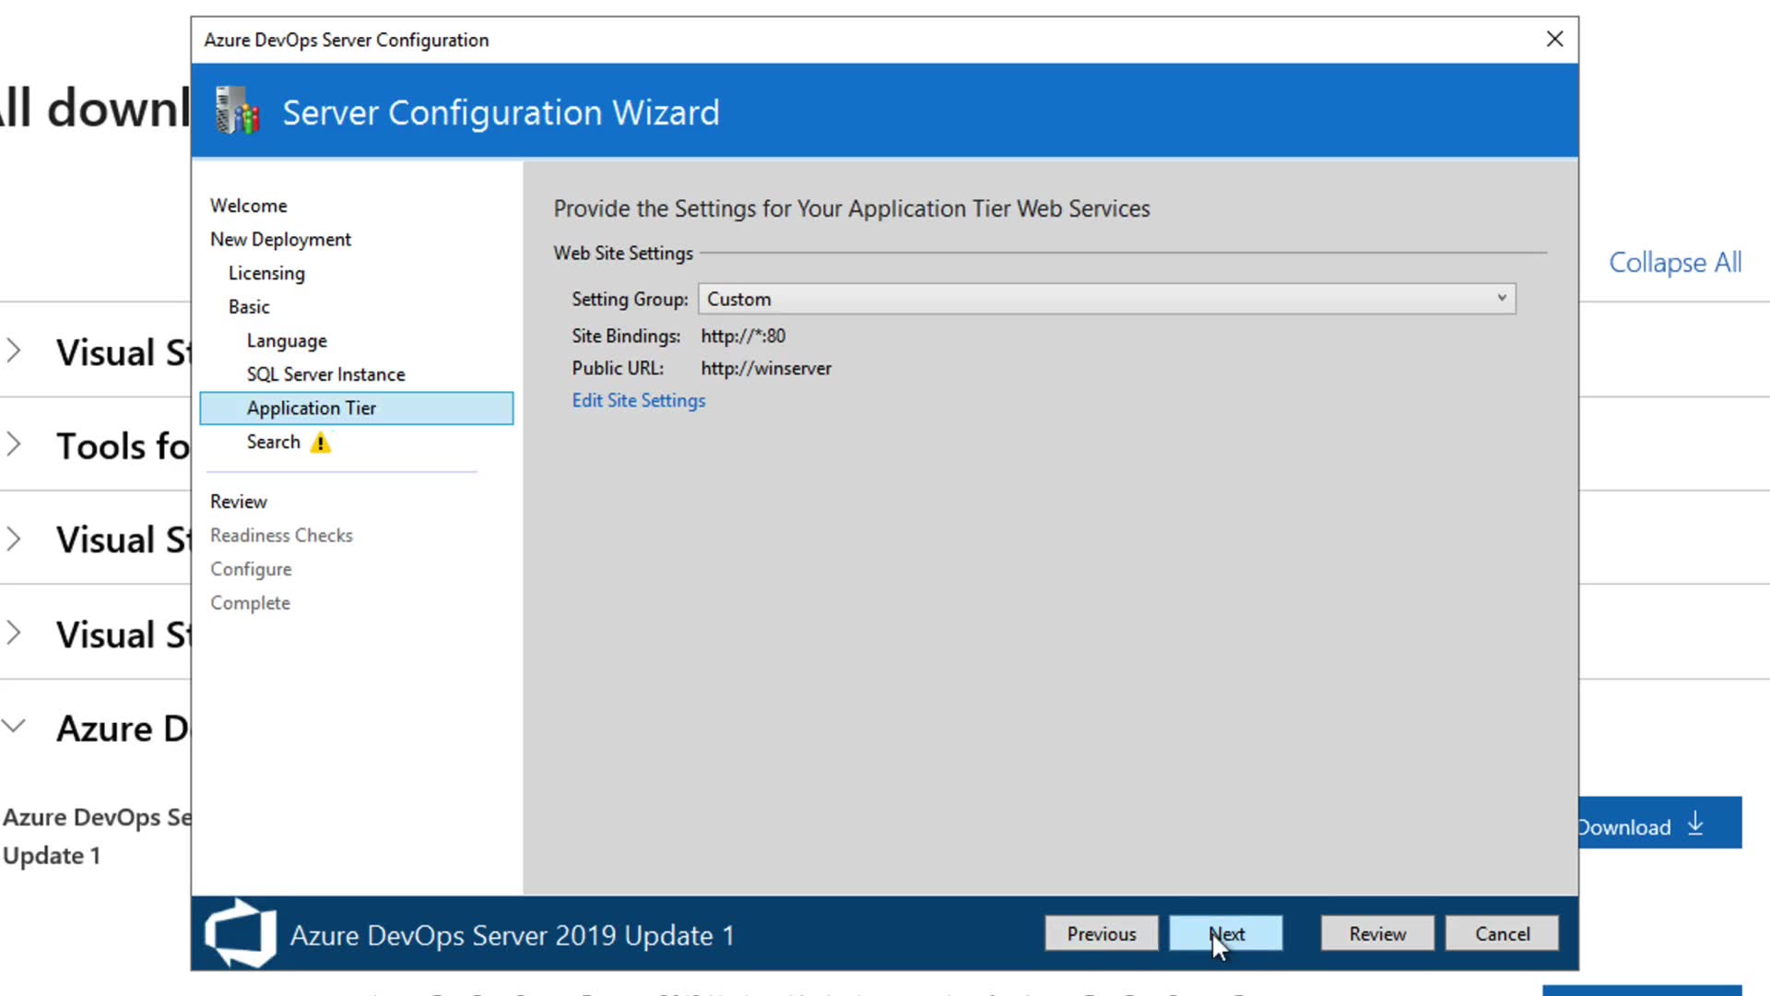
Task: Go to Licensing step
Action: 266,274
